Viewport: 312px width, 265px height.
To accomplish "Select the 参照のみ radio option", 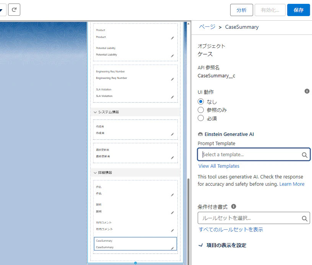I will point(201,110).
